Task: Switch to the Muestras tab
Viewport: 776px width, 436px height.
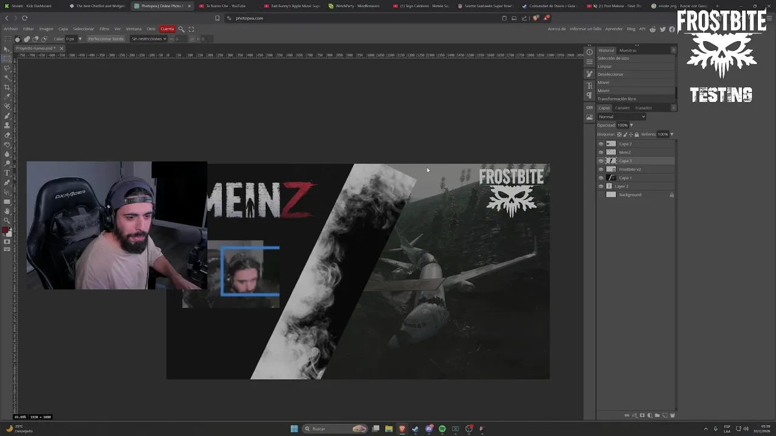Action: pyautogui.click(x=628, y=50)
